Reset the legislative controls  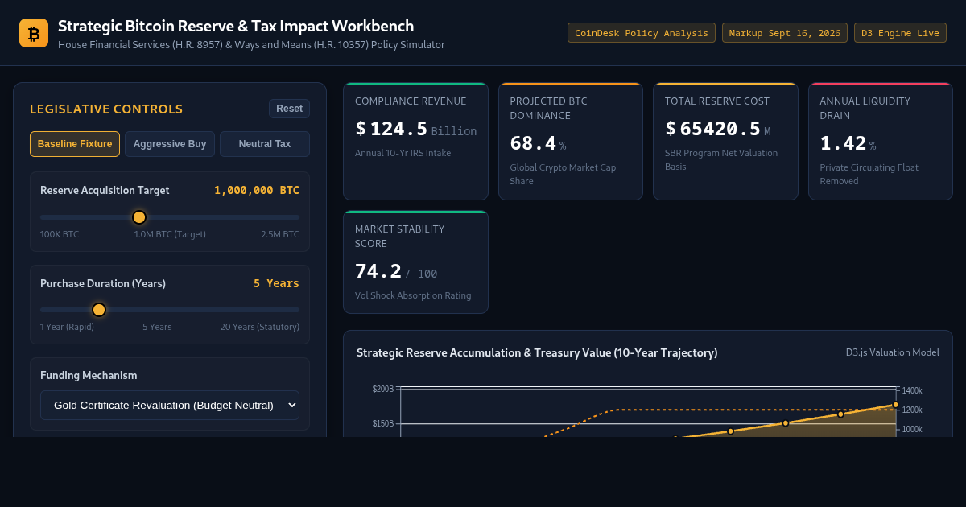[x=289, y=109]
